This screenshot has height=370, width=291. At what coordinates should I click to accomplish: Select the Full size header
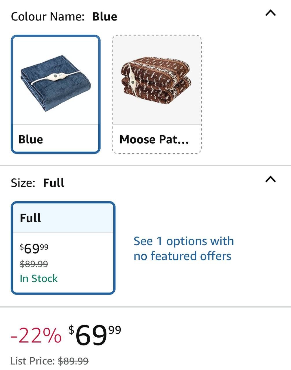30,218
